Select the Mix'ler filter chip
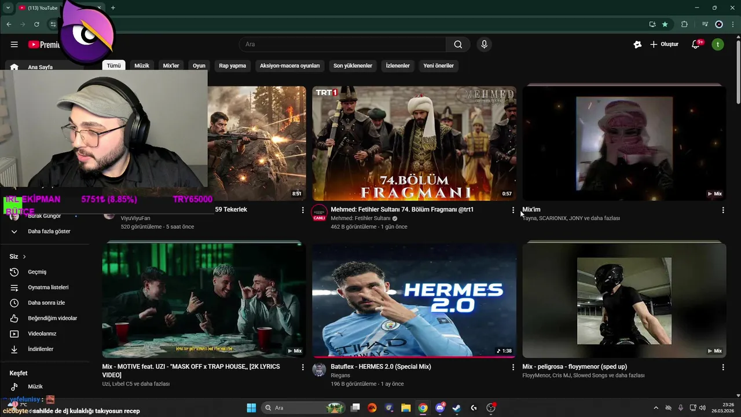Screen dimensions: 741x417 point(171,65)
